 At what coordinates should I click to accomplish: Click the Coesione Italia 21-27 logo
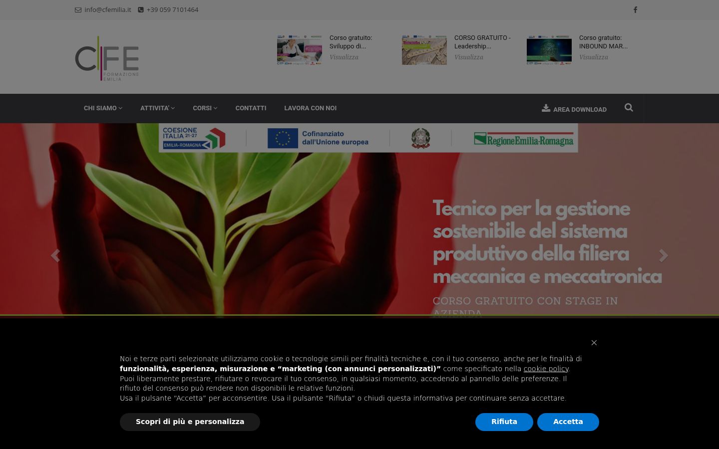pos(194,138)
